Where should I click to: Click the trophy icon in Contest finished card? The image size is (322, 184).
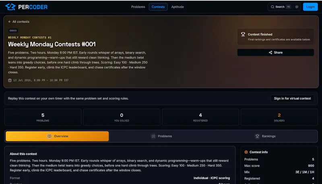[x=243, y=34]
